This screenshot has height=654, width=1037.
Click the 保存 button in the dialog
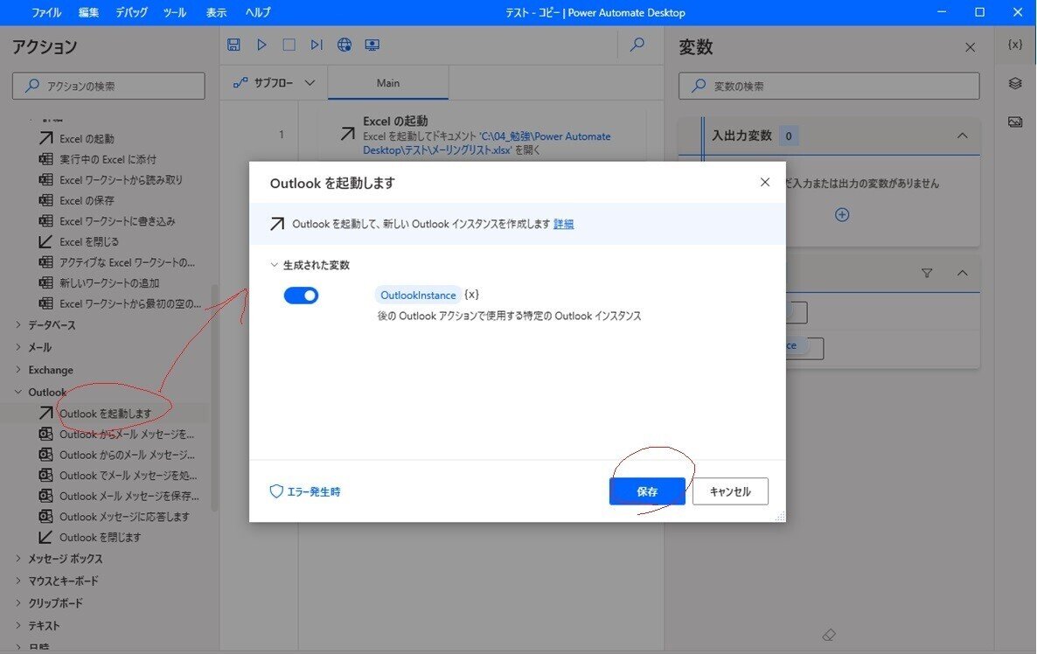tap(647, 491)
